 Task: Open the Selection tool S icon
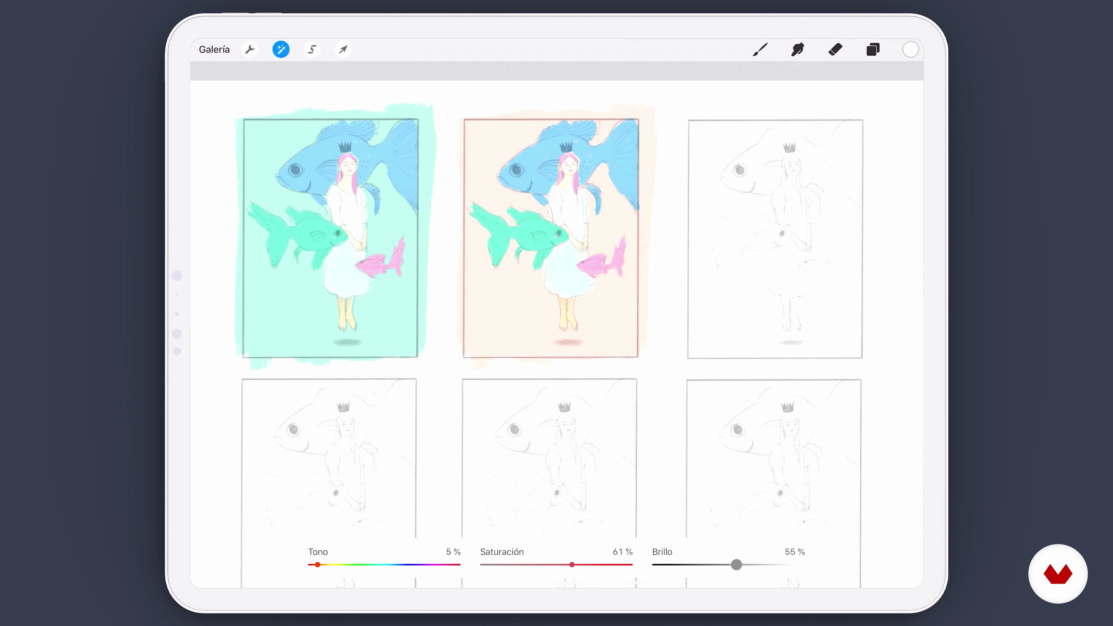312,50
